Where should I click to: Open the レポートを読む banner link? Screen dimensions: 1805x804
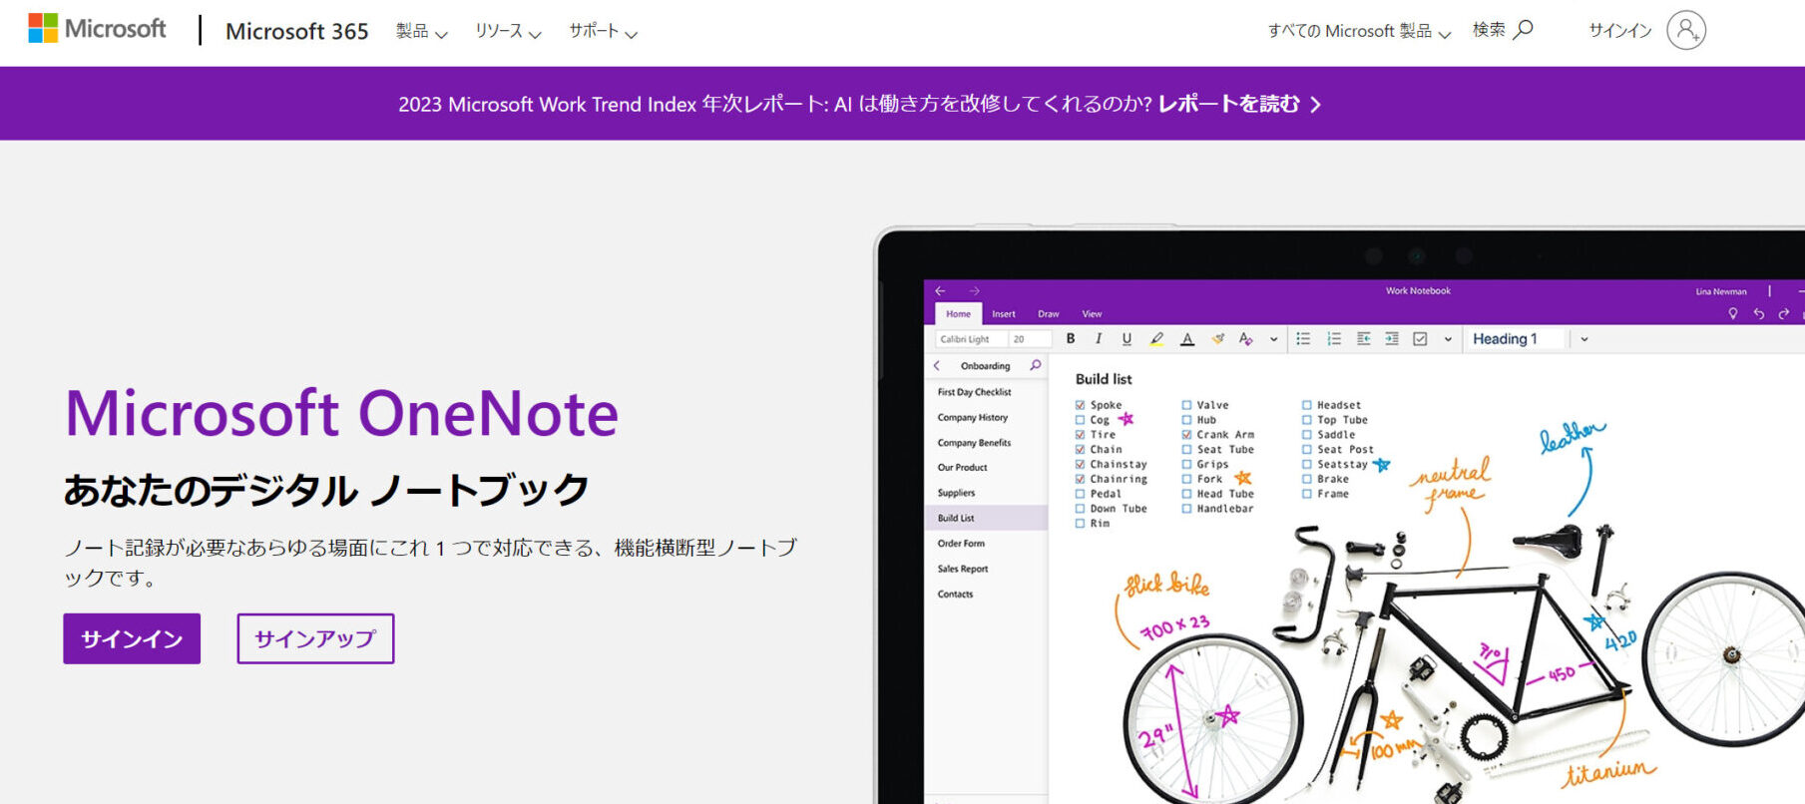[x=1239, y=104]
